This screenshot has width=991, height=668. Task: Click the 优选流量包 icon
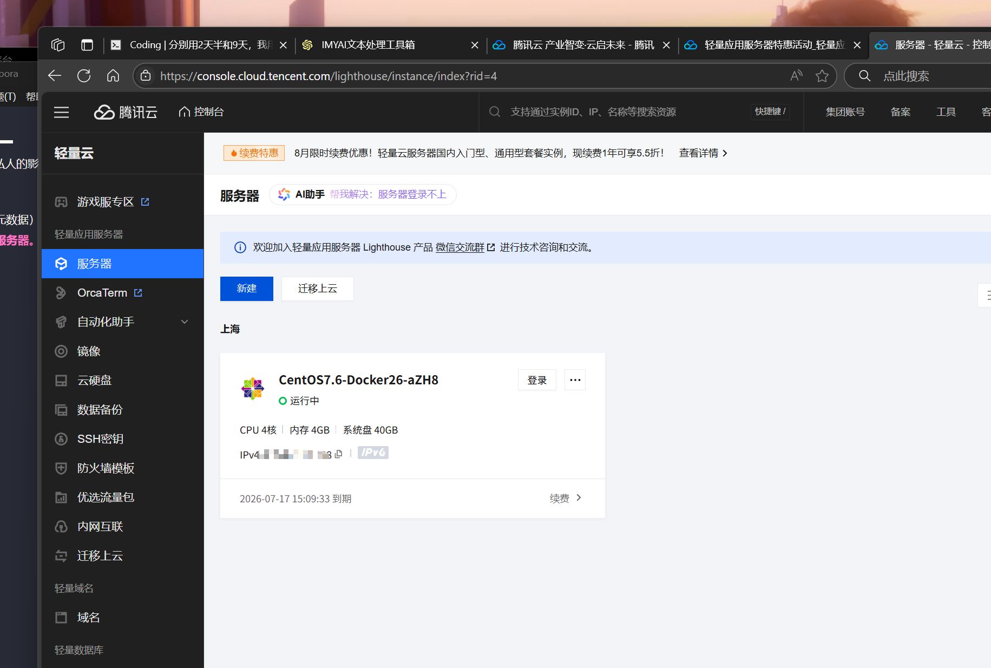61,497
